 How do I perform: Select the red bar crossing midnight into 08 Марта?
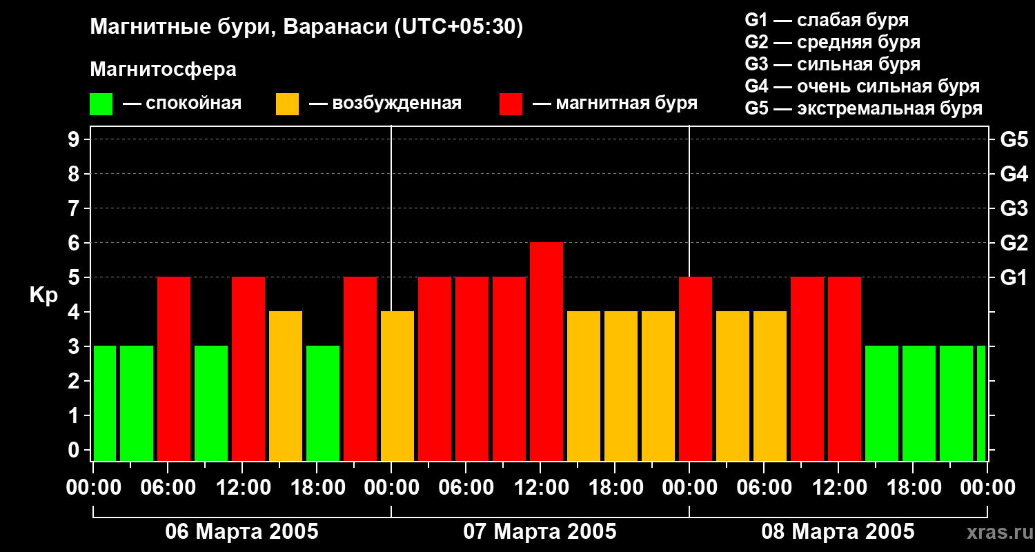pos(696,369)
